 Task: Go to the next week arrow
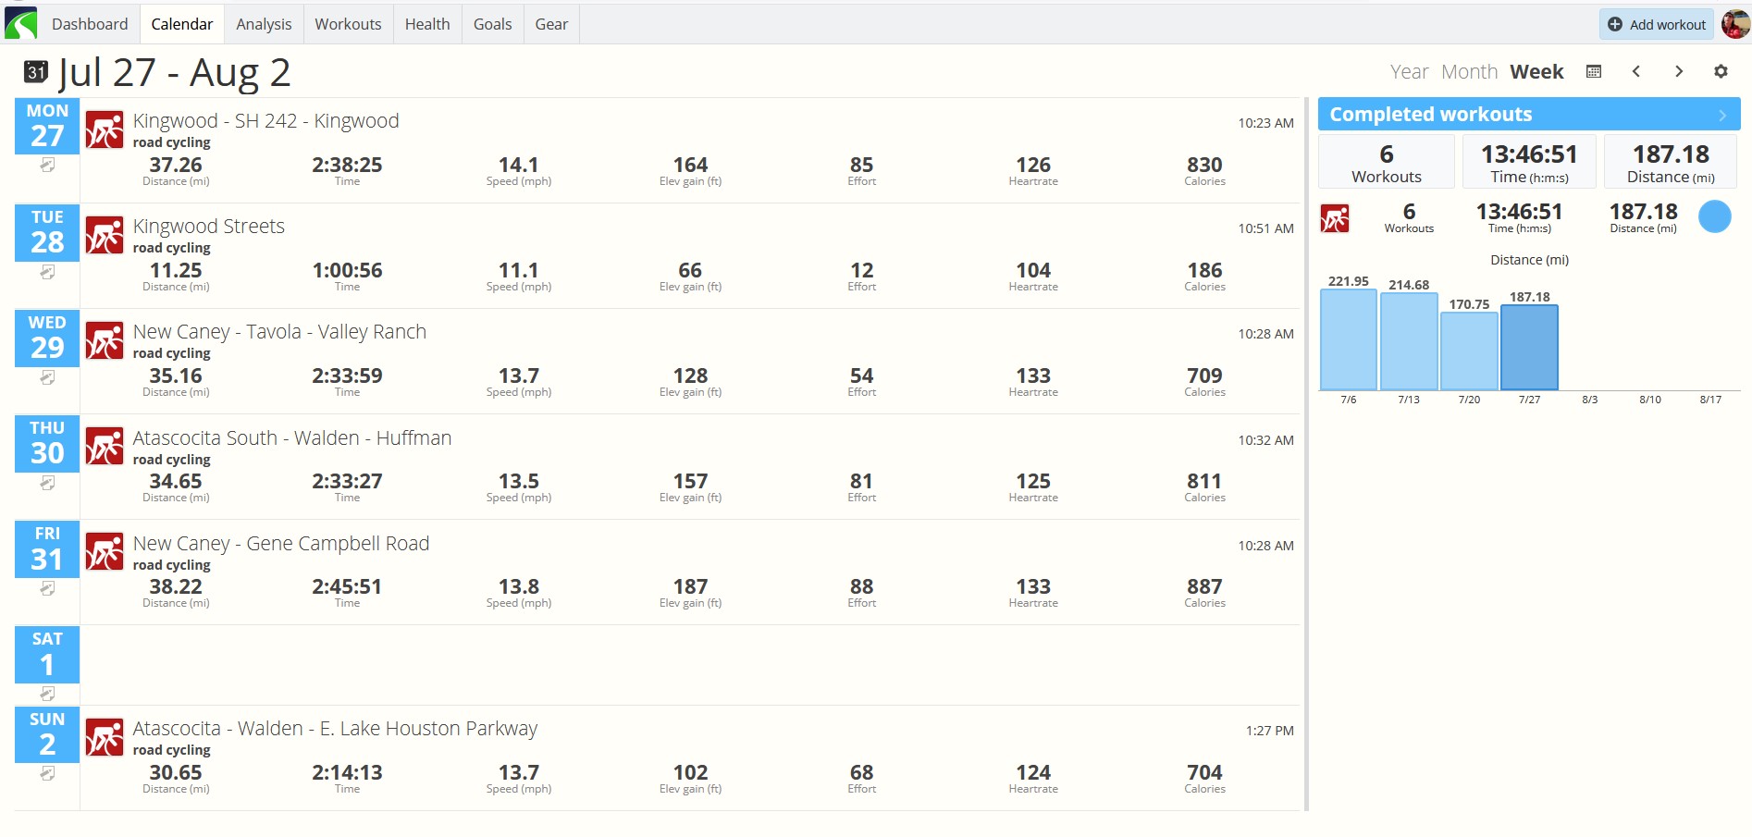click(x=1679, y=71)
